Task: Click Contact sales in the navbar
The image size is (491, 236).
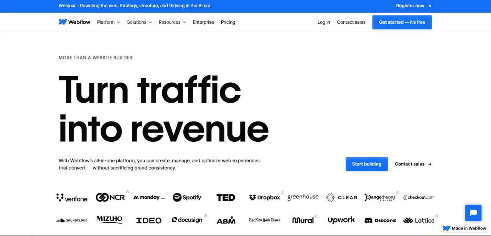Action: 351,22
